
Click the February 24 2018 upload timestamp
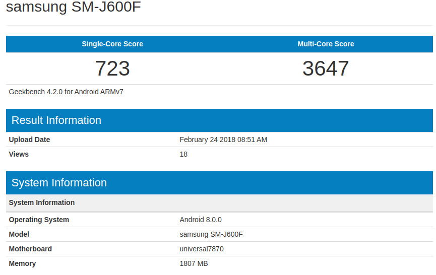(x=223, y=140)
